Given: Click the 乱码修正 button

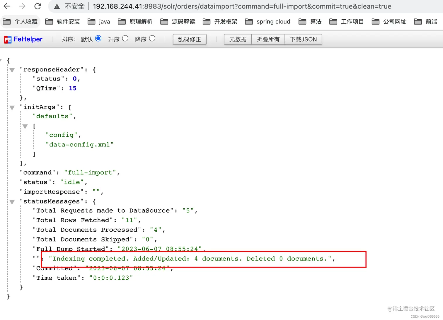Looking at the screenshot, I should click(x=190, y=39).
